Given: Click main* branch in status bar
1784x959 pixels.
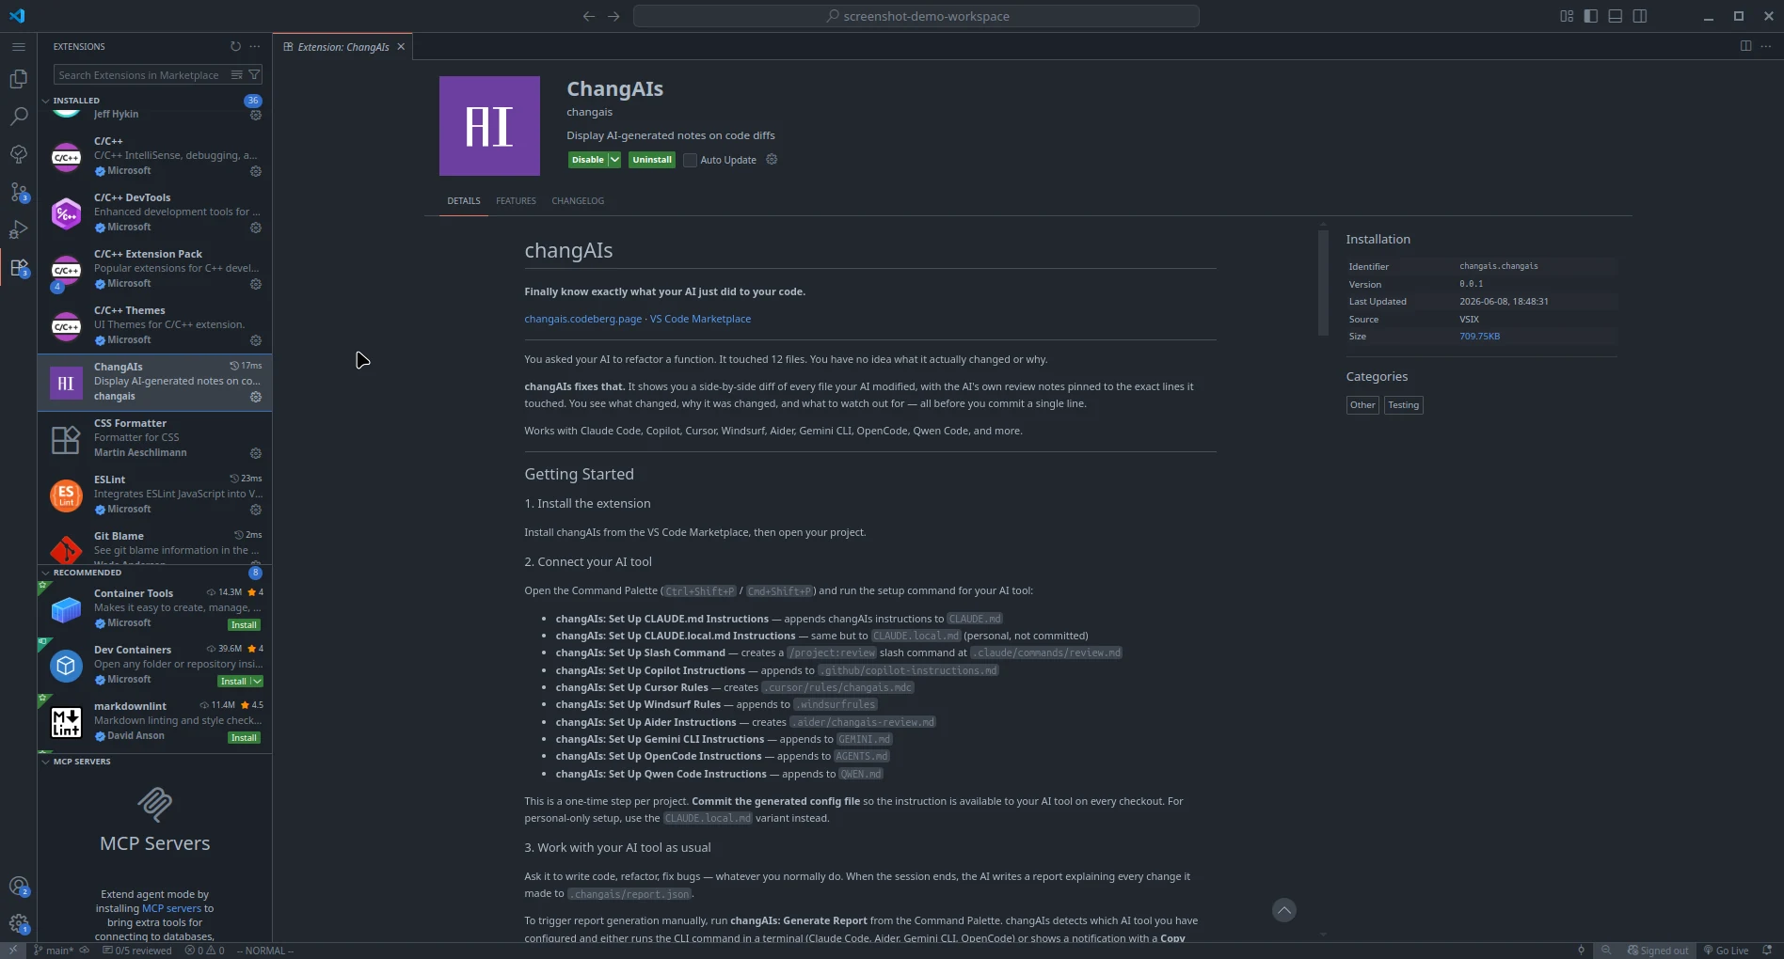Looking at the screenshot, I should 53,951.
